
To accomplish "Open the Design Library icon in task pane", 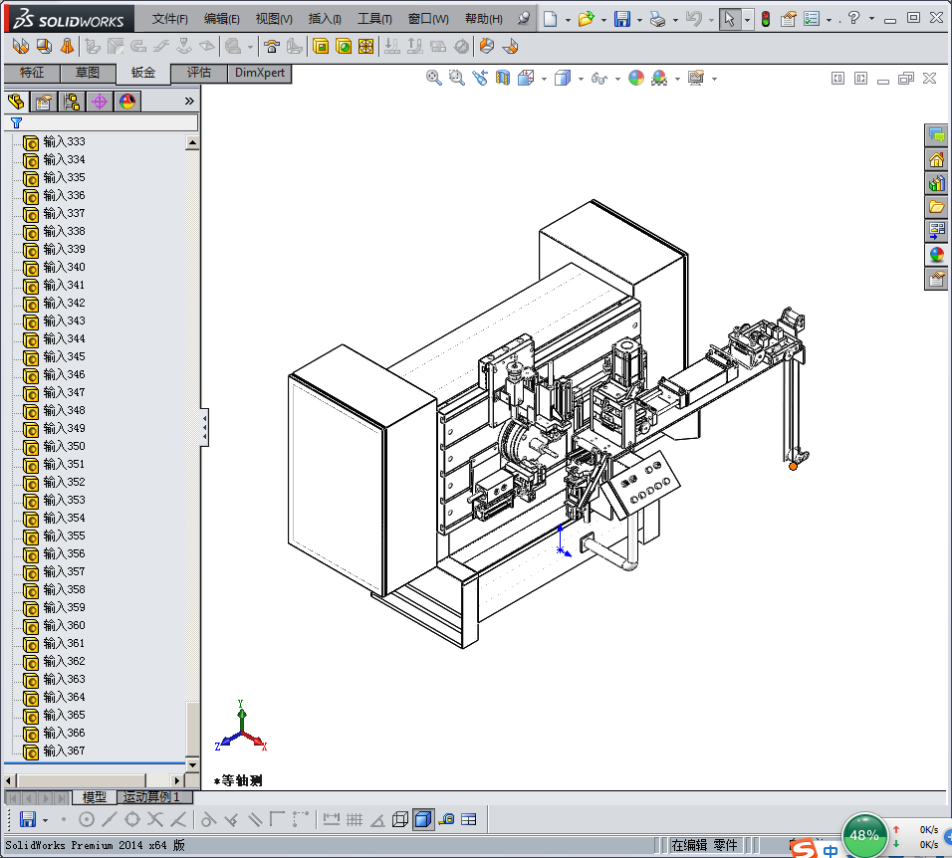I will click(936, 183).
